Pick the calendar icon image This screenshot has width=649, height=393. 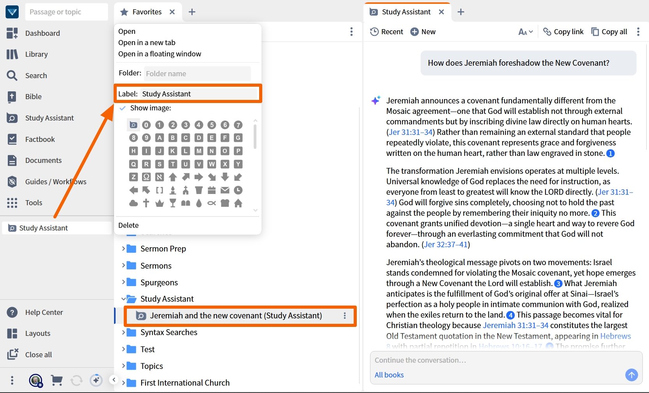tap(212, 190)
